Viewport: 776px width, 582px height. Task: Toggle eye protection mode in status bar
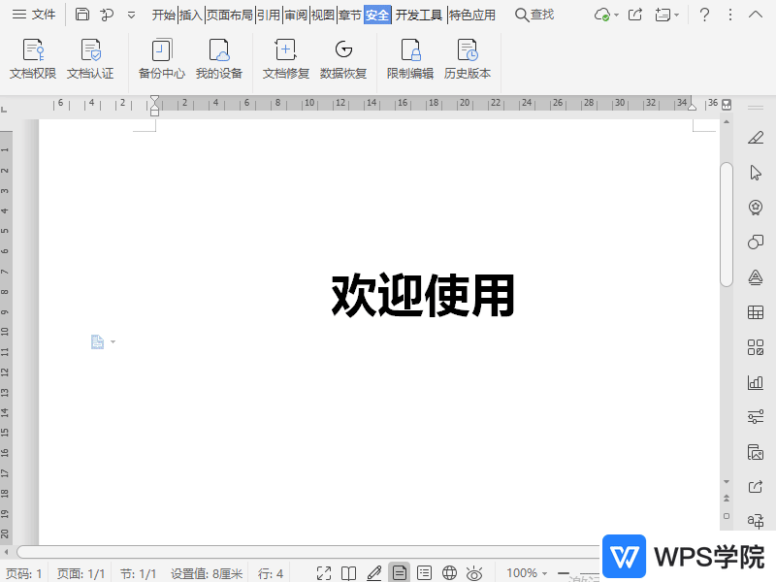click(474, 573)
